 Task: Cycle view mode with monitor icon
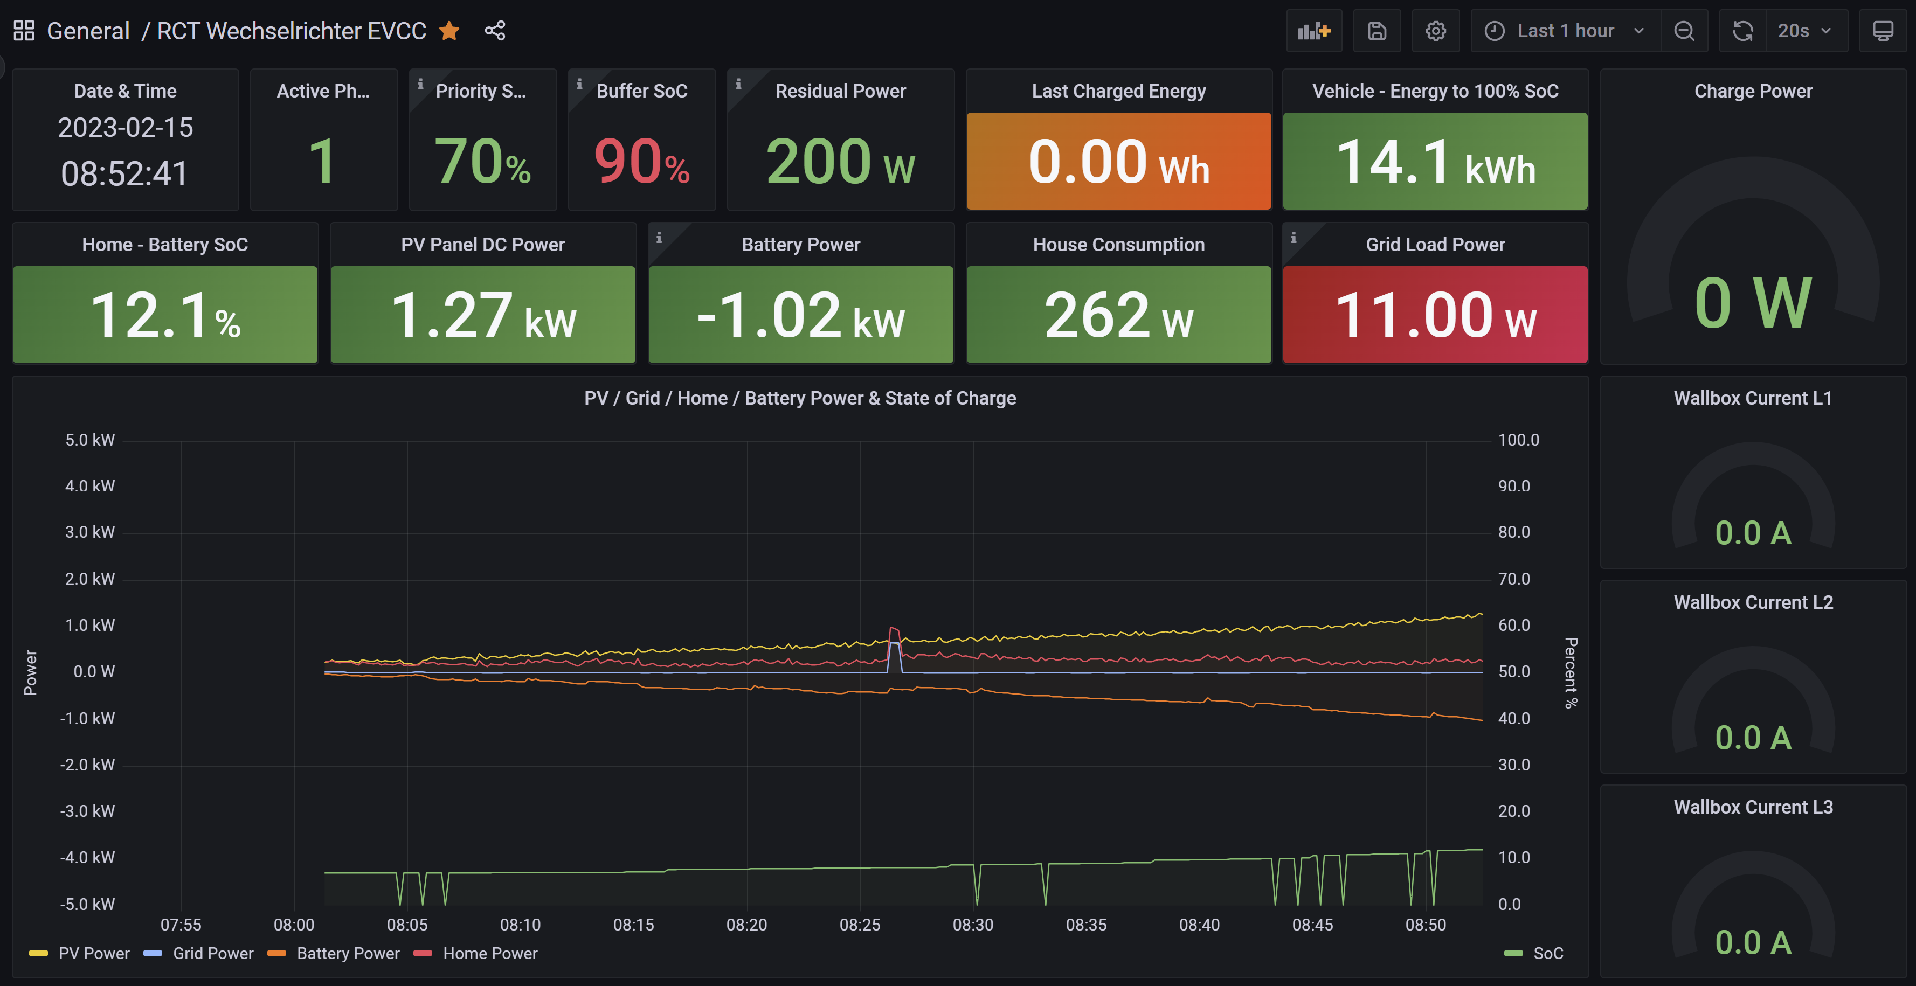[1883, 31]
